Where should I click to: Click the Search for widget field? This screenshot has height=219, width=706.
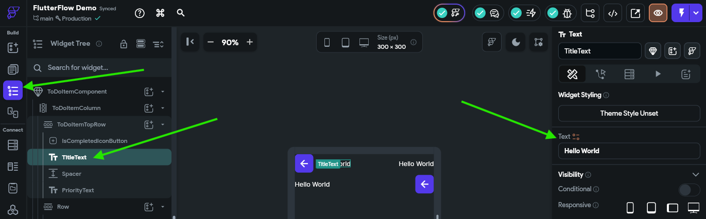coord(99,67)
